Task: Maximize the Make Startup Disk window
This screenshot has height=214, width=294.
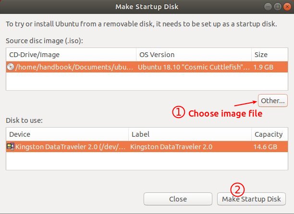Action: [278, 7]
